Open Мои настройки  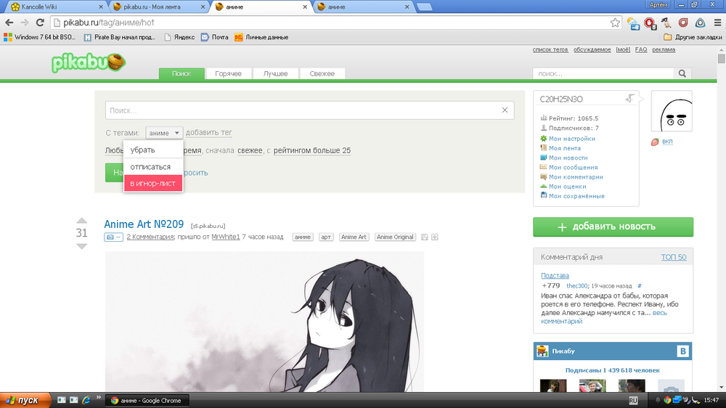click(572, 139)
